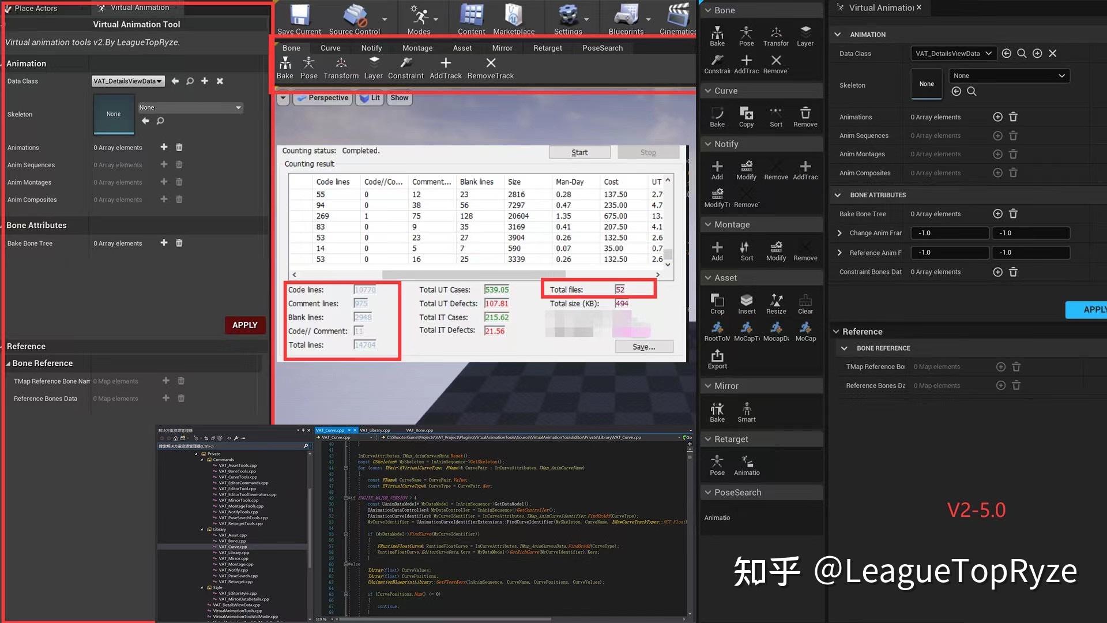Switch to the PoseSearch tab in toolbar

602,47
